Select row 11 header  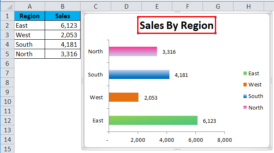click(7, 111)
